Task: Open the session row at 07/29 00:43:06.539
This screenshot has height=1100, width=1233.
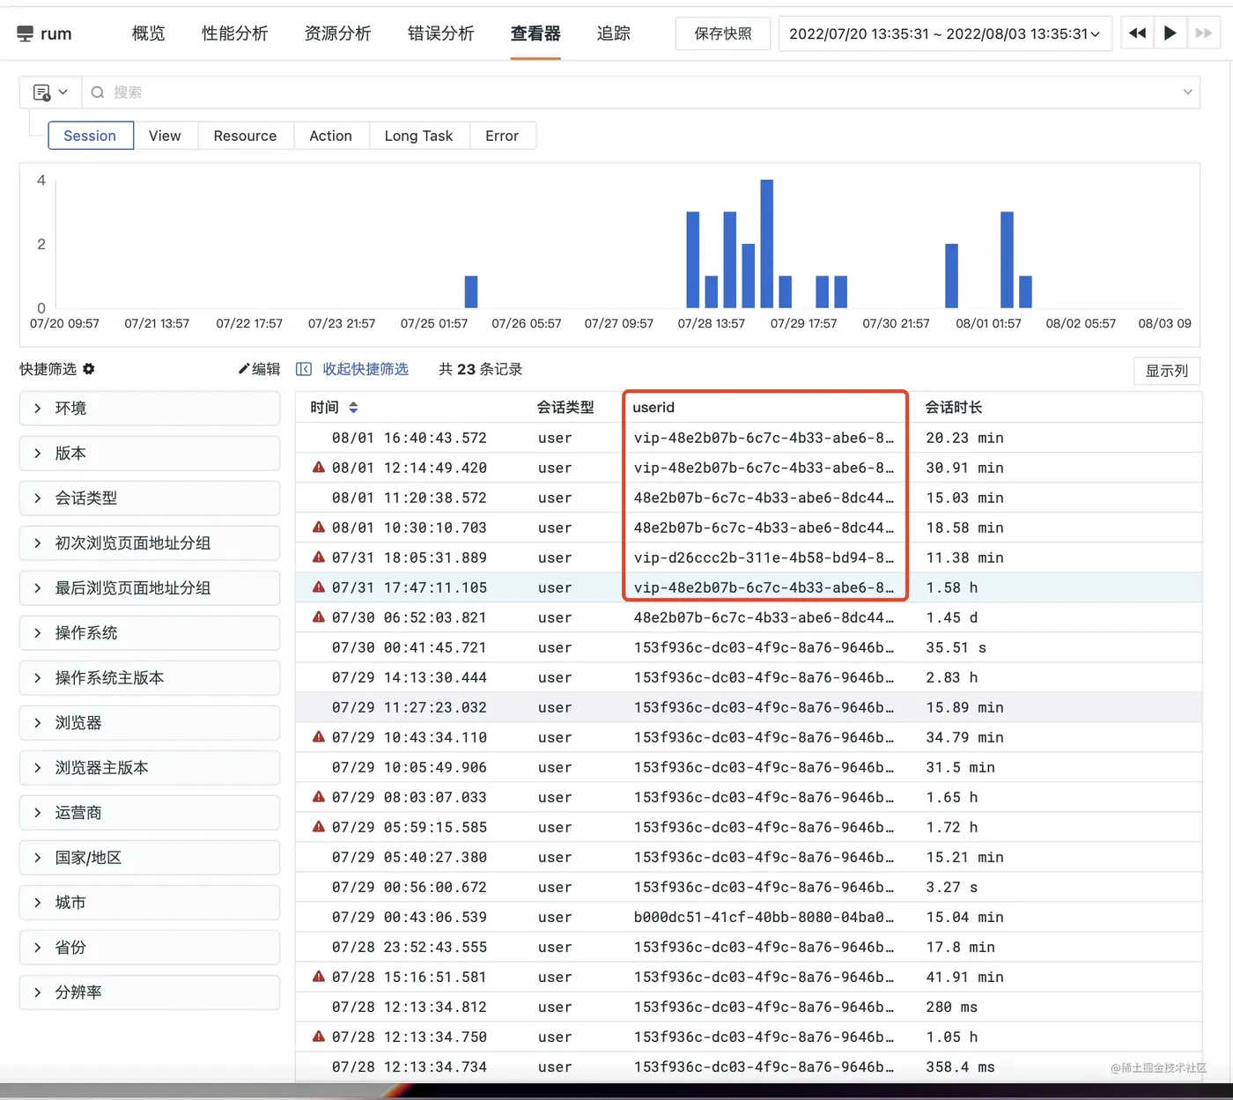Action: click(749, 917)
